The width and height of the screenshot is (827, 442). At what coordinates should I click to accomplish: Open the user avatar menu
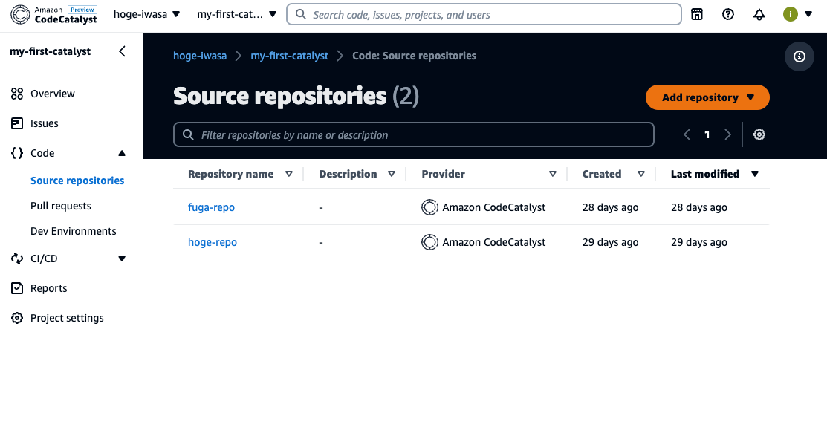coord(790,15)
